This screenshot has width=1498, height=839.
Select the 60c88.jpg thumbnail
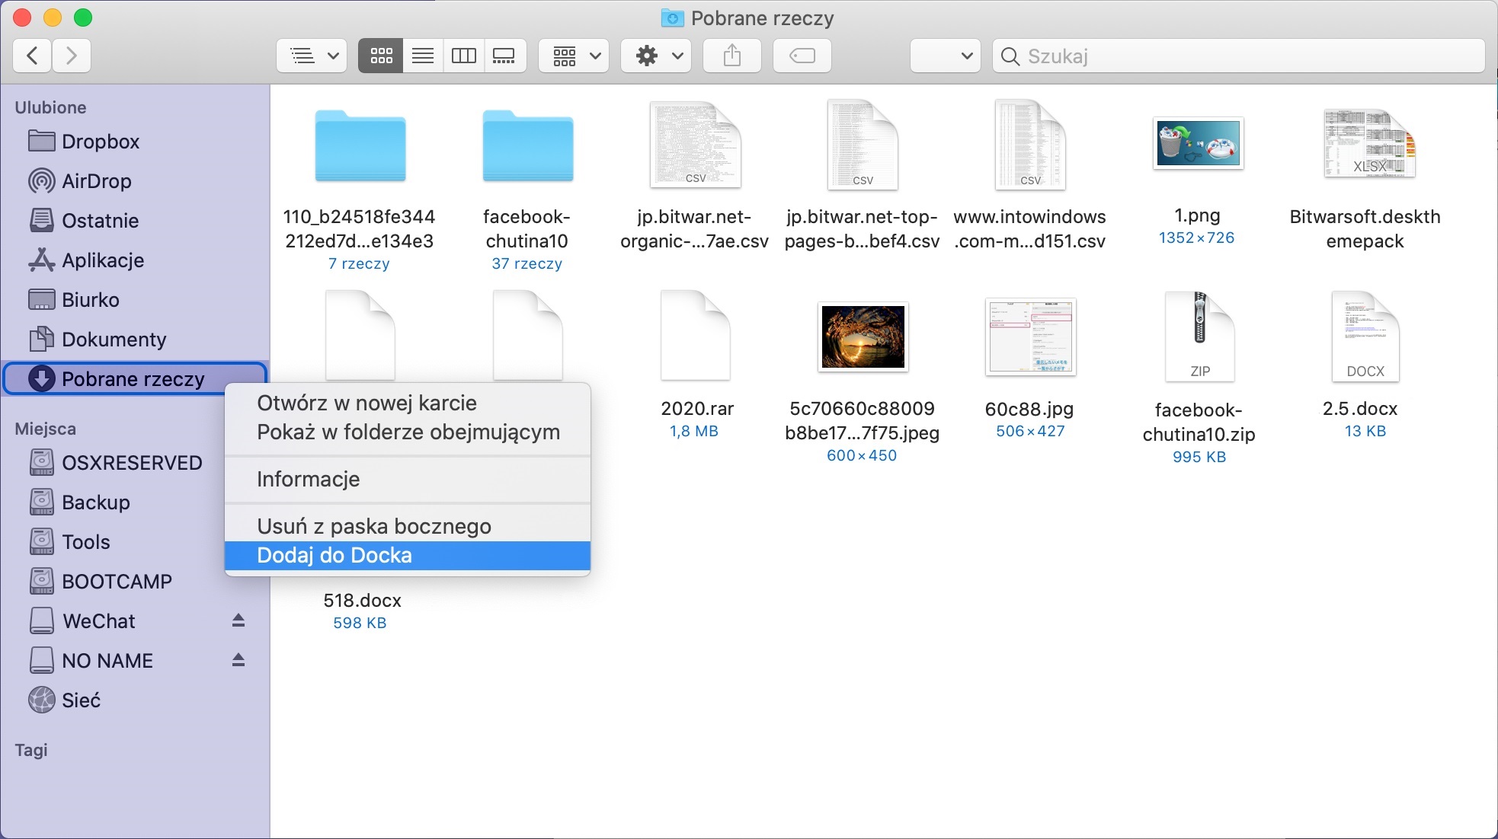point(1029,337)
